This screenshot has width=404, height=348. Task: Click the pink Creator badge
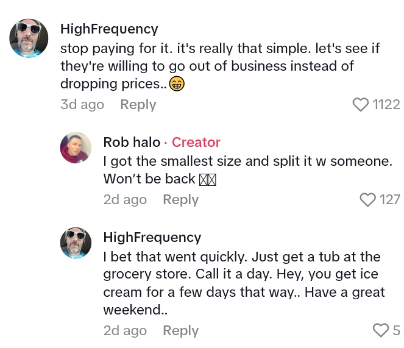[196, 142]
